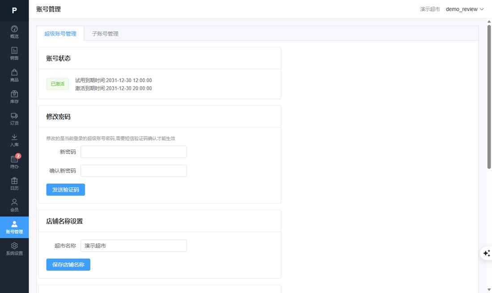Show the 日历 calendar section
The height and width of the screenshot is (293, 492).
click(x=14, y=184)
